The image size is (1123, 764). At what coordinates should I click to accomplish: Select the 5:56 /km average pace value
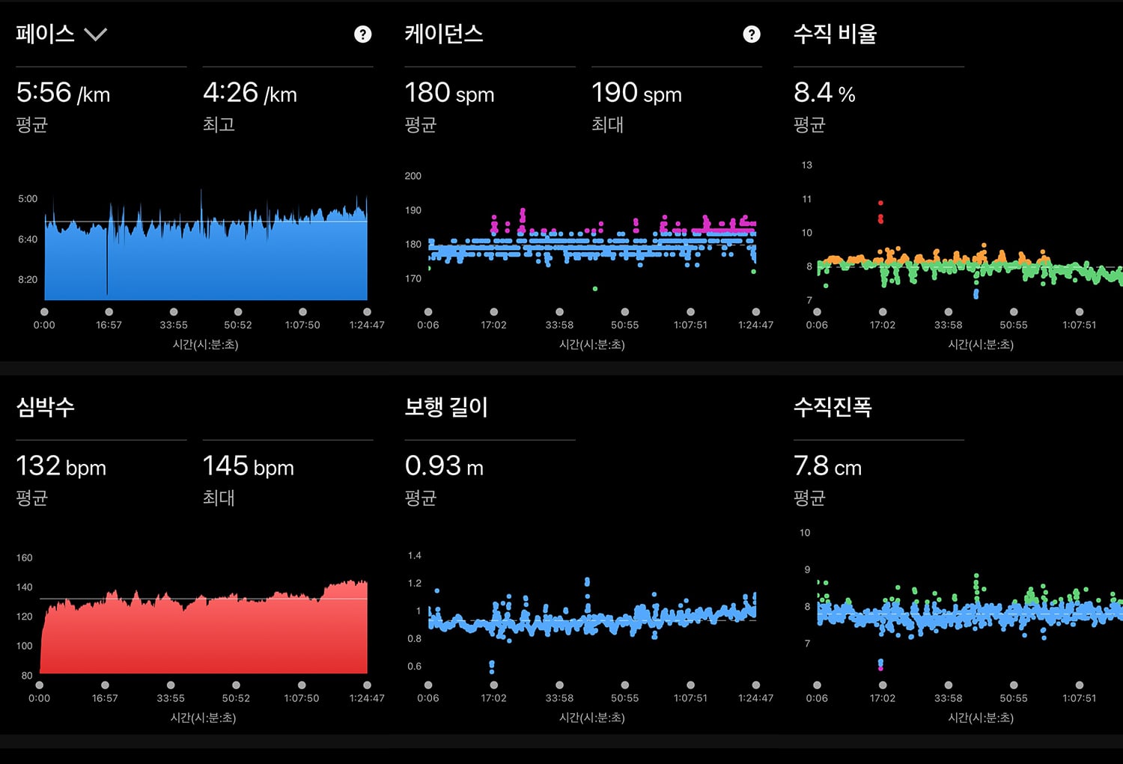pos(63,94)
